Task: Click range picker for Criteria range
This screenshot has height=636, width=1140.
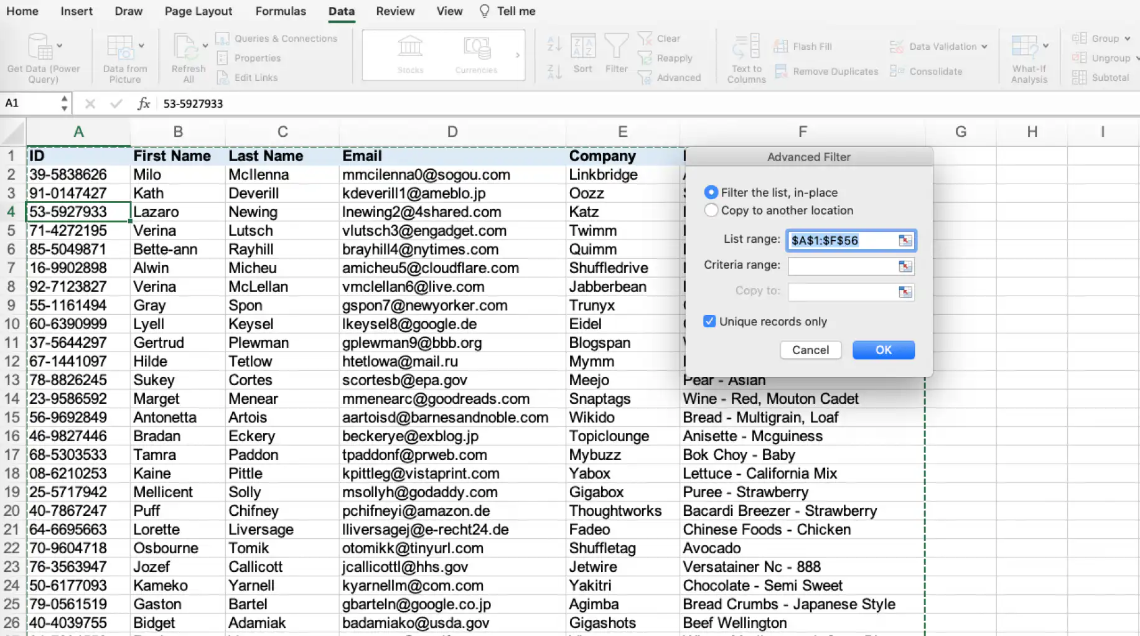Action: coord(905,267)
